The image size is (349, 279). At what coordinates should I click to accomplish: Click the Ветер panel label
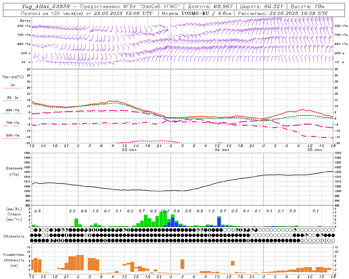pos(25,21)
